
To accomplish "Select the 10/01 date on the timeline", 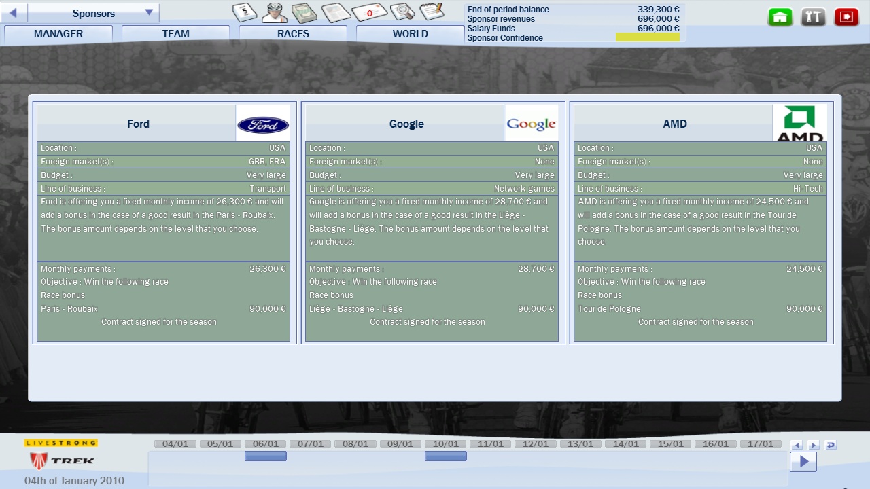I will [445, 444].
